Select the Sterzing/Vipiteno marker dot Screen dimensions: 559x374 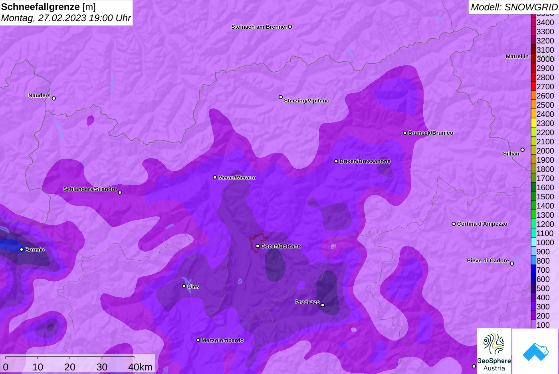point(281,97)
